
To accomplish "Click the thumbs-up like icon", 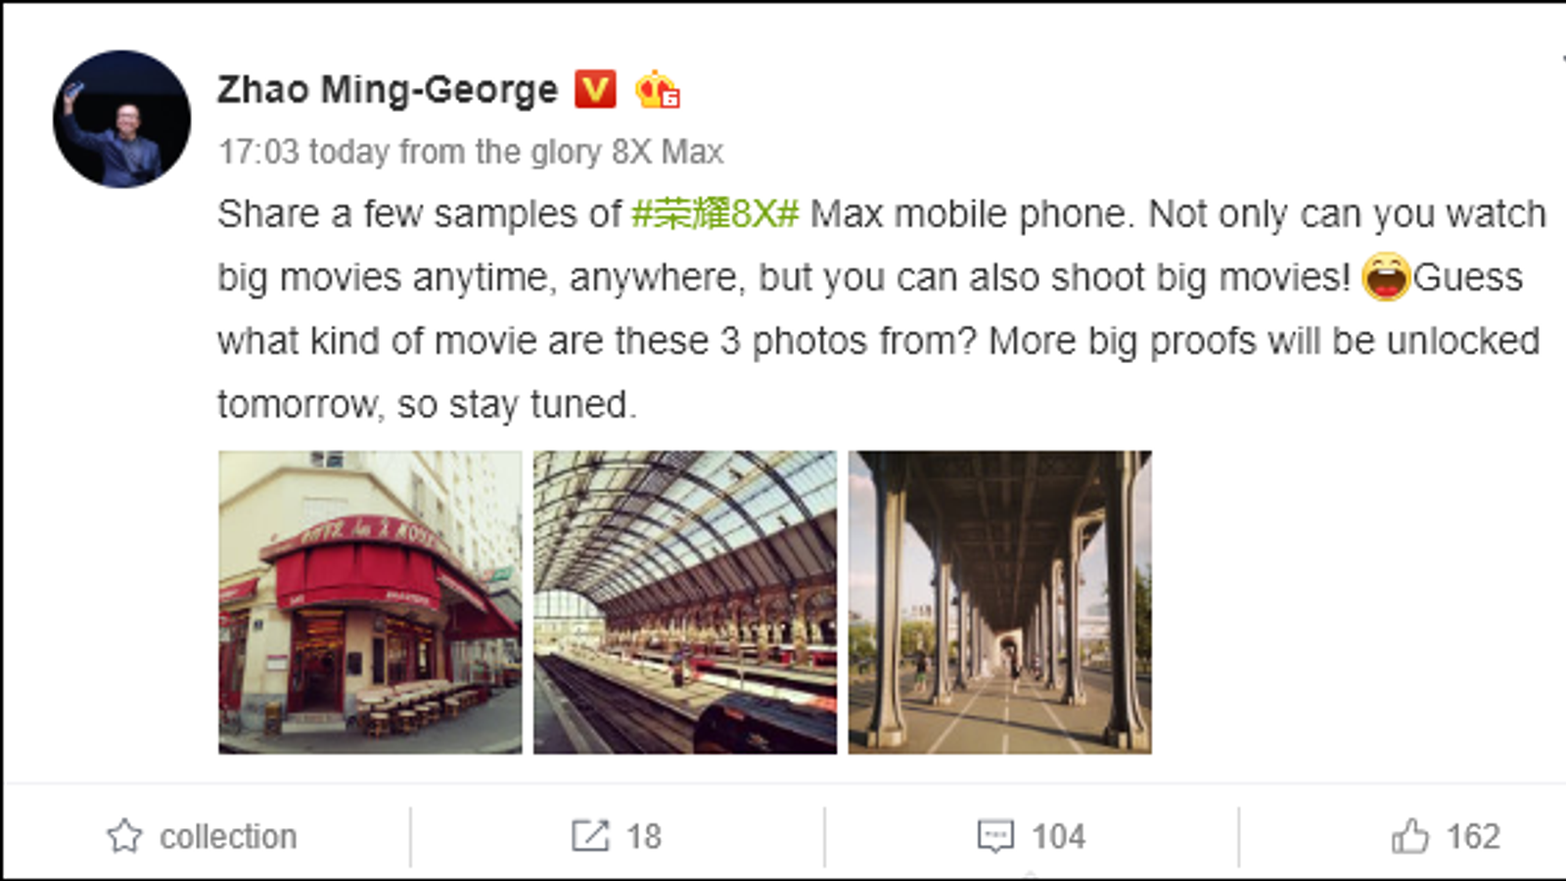I will pyautogui.click(x=1410, y=836).
